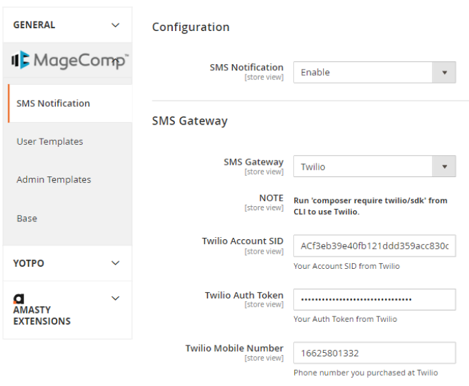Click the Twilio Auth Token field

(x=374, y=299)
